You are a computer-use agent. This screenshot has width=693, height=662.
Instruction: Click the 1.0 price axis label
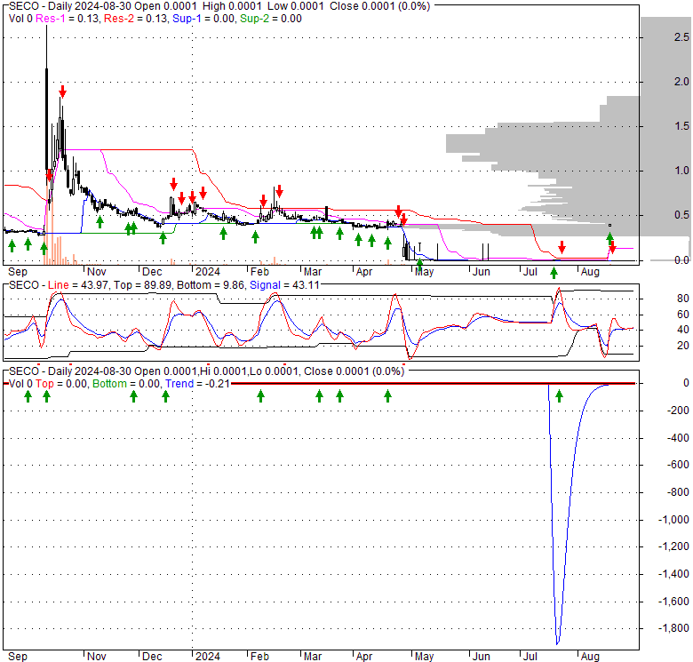pos(681,170)
